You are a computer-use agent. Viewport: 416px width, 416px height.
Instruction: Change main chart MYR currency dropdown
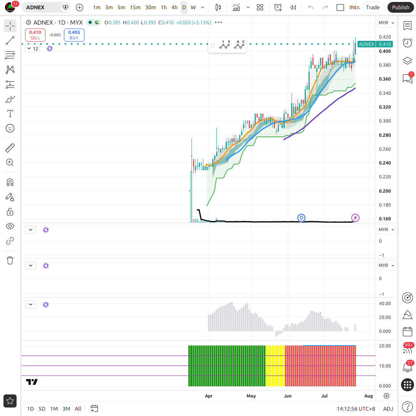[386, 23]
